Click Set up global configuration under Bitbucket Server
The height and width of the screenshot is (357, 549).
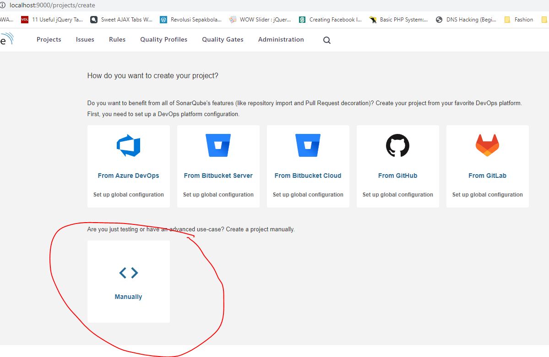click(218, 194)
